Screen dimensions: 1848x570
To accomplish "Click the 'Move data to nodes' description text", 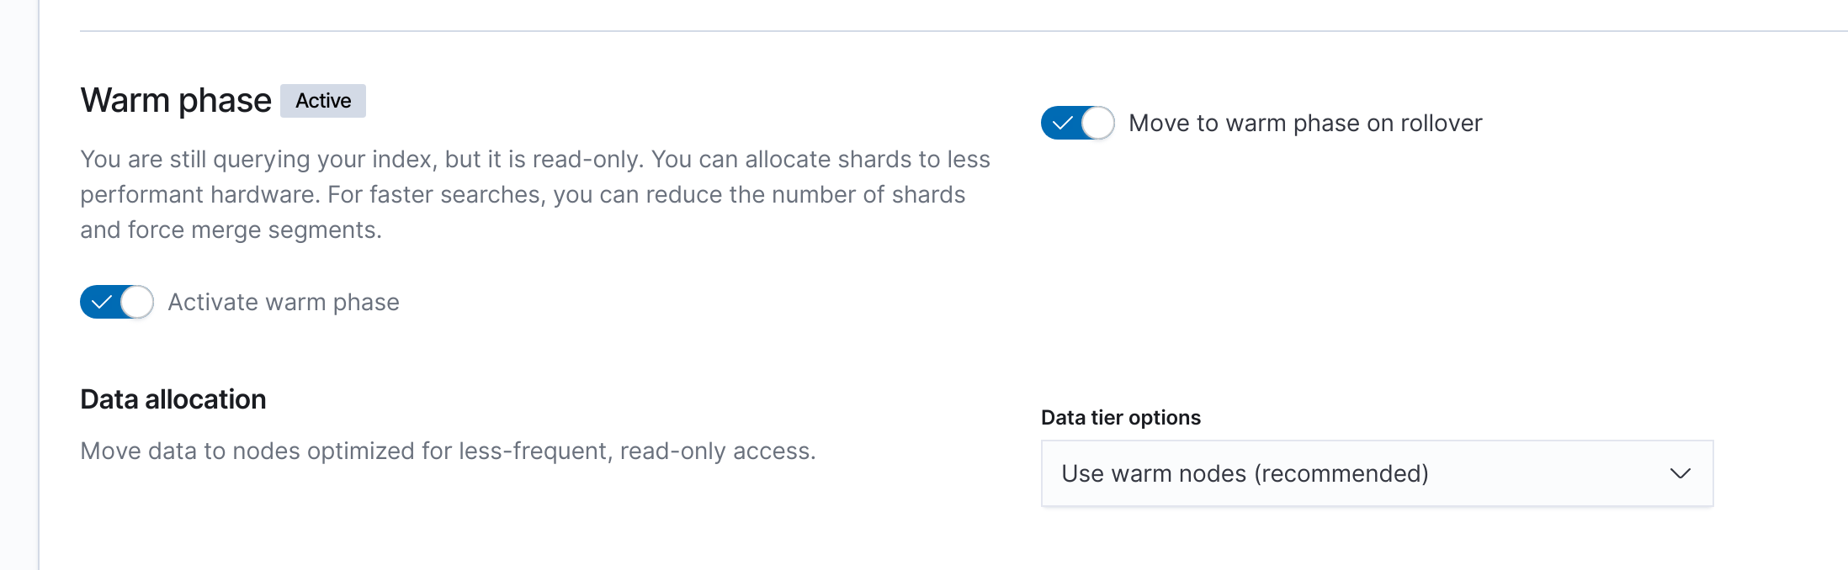I will tap(448, 451).
